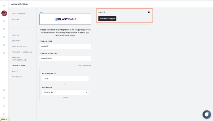The image size is (213, 121).
Task: Click the integration no longer supported notice
Action: pyautogui.click(x=65, y=32)
